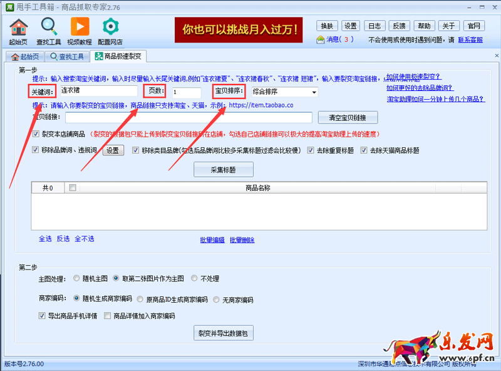Switch to the 起始页 tab
The image size is (501, 371).
click(x=25, y=56)
